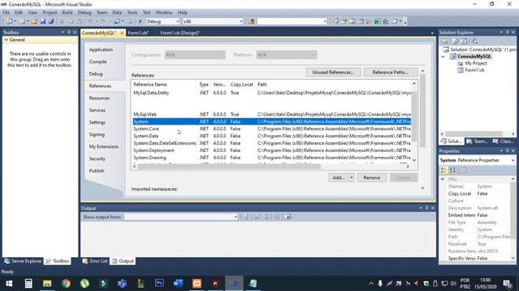Viewport: 519px width, 291px height.
Task: Click the Copy Local value in Properties
Action: pyautogui.click(x=494, y=194)
